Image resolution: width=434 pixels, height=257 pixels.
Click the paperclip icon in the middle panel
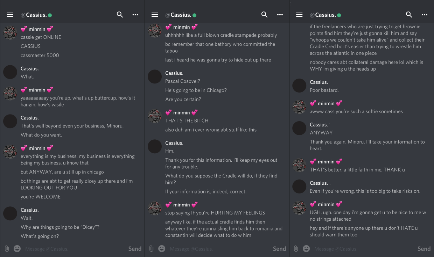(151, 249)
